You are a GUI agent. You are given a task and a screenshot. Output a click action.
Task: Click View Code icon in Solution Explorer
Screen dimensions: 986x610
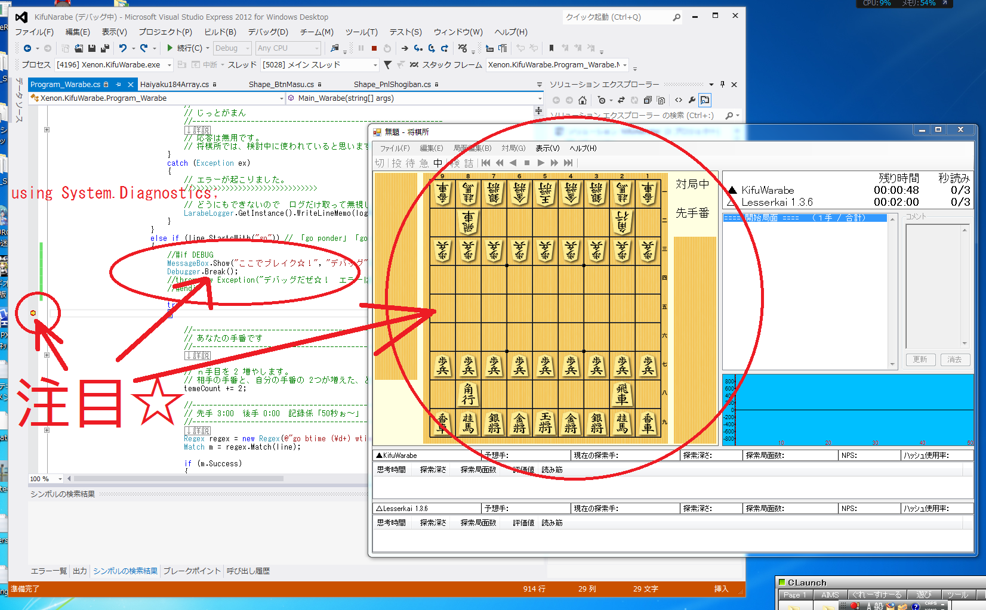pos(679,100)
